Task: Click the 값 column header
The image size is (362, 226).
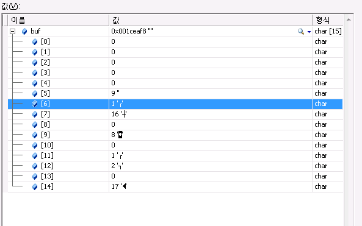Action: (211, 20)
